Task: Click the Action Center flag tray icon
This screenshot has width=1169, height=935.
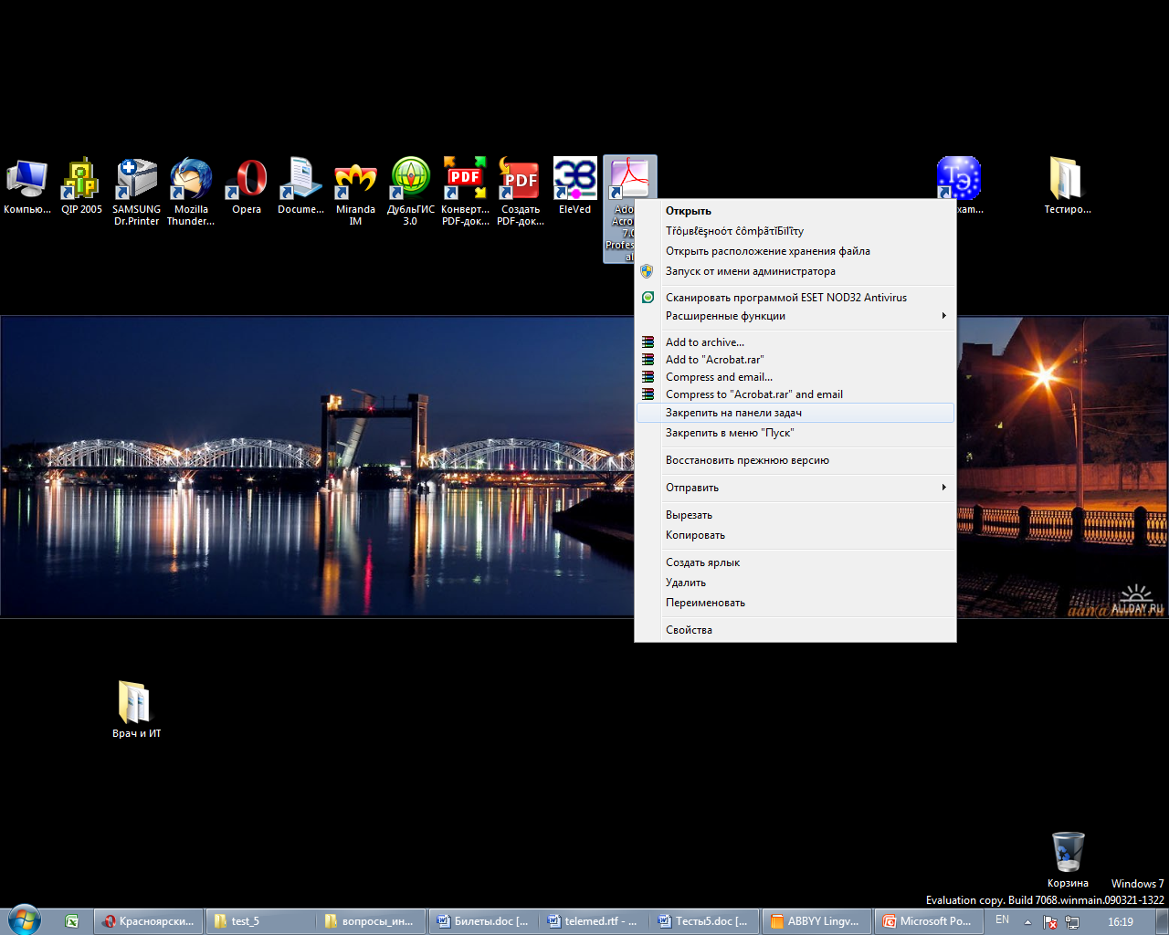Action: coord(1050,922)
